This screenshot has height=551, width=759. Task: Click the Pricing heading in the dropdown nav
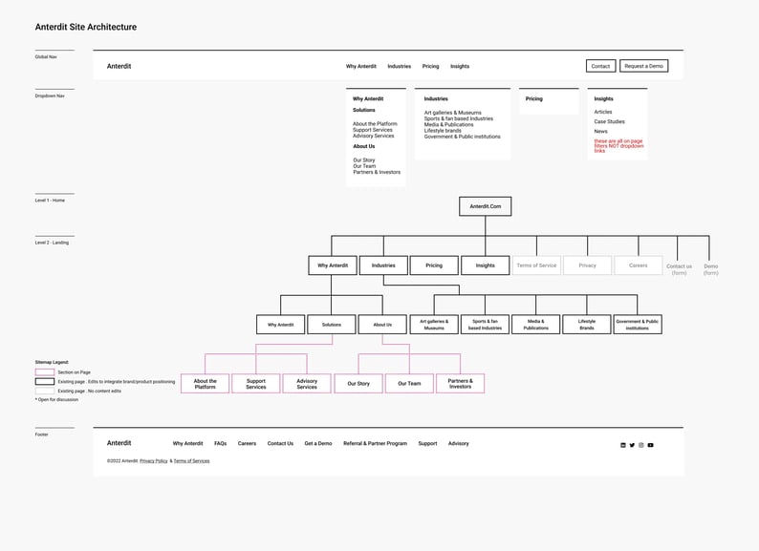(534, 98)
